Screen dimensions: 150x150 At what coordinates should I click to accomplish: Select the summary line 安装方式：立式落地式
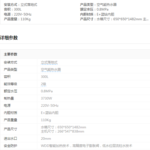[x=20, y=5]
